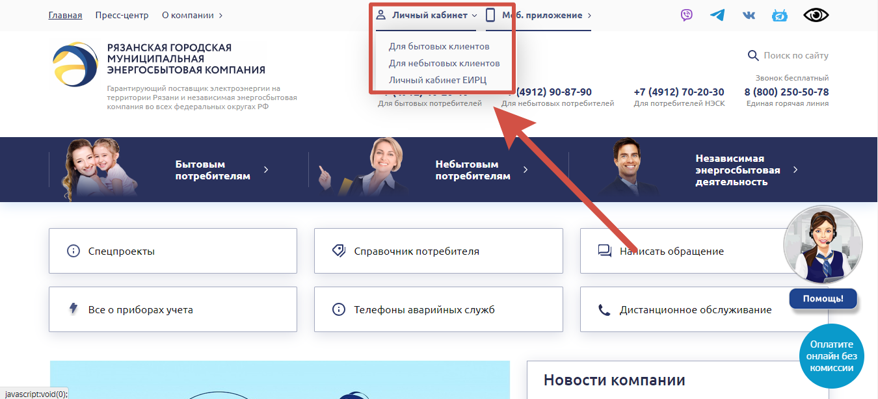The image size is (878, 399).
Task: Click the Единая горячая линия label
Action: (788, 103)
